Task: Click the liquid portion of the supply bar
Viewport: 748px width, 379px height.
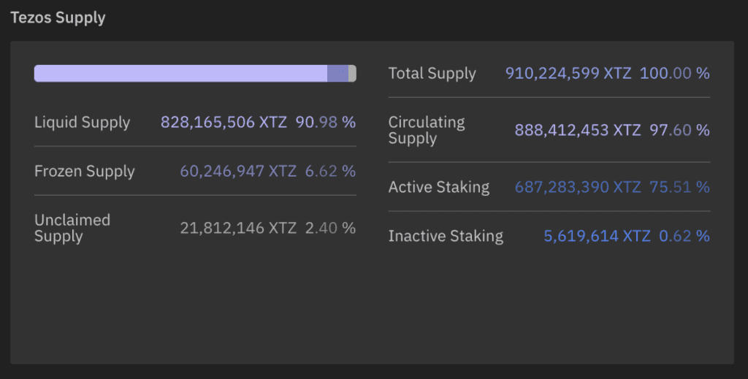Action: pyautogui.click(x=180, y=73)
